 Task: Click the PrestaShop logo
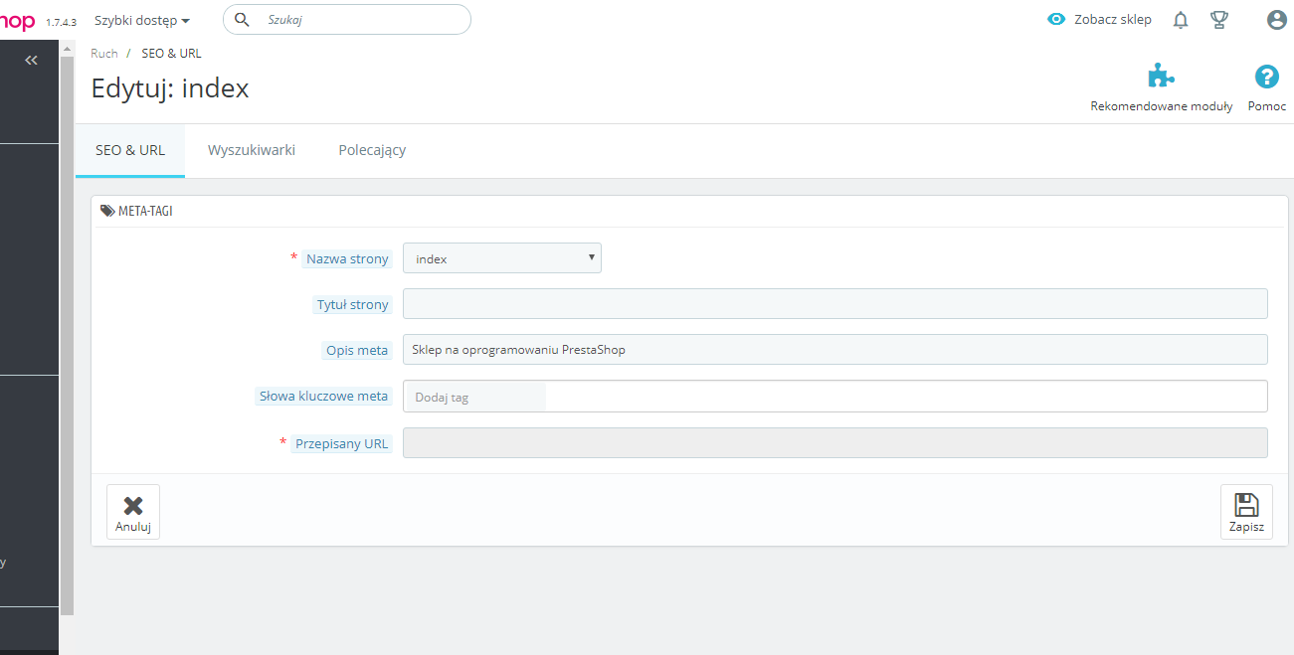coord(18,21)
